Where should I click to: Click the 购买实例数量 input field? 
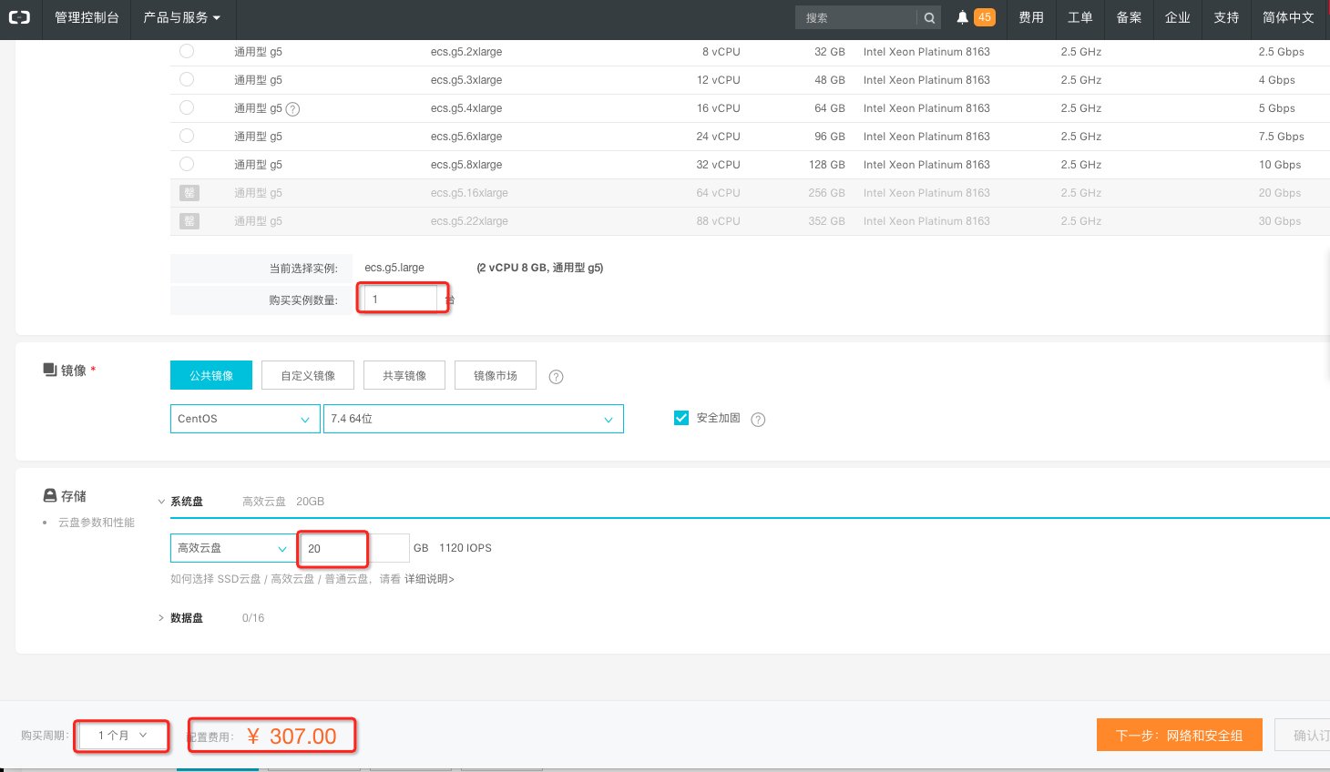pyautogui.click(x=401, y=299)
